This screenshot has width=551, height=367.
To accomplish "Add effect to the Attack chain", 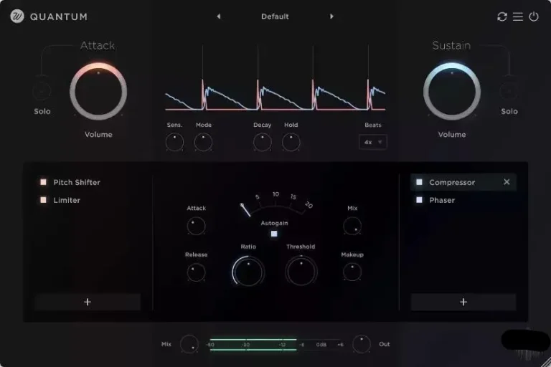I will (x=88, y=302).
